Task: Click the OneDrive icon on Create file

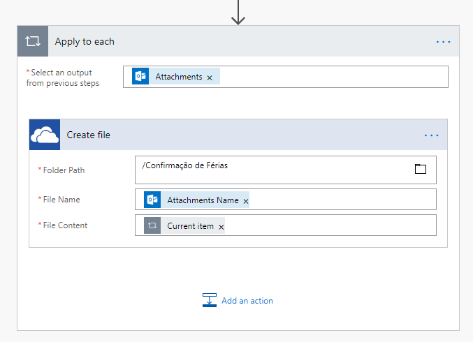Action: click(x=45, y=135)
